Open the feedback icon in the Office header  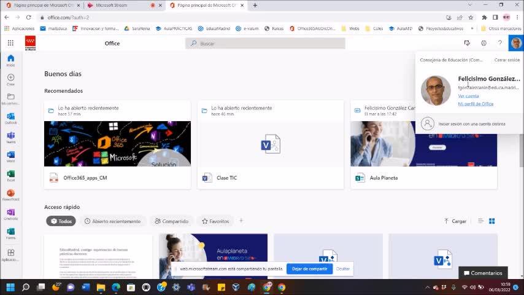[x=467, y=43]
